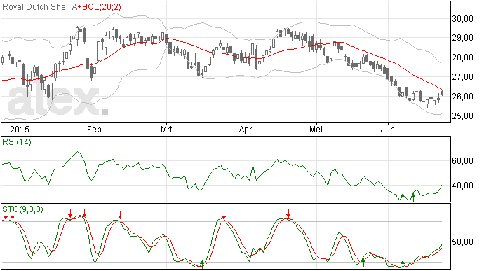The width and height of the screenshot is (484, 271).
Task: Click the Apr date axis label
Action: pos(246,129)
